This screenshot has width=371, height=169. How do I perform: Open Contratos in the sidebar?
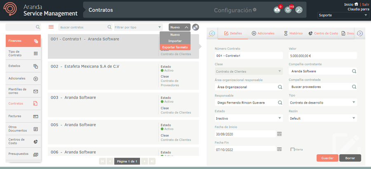tap(23, 103)
